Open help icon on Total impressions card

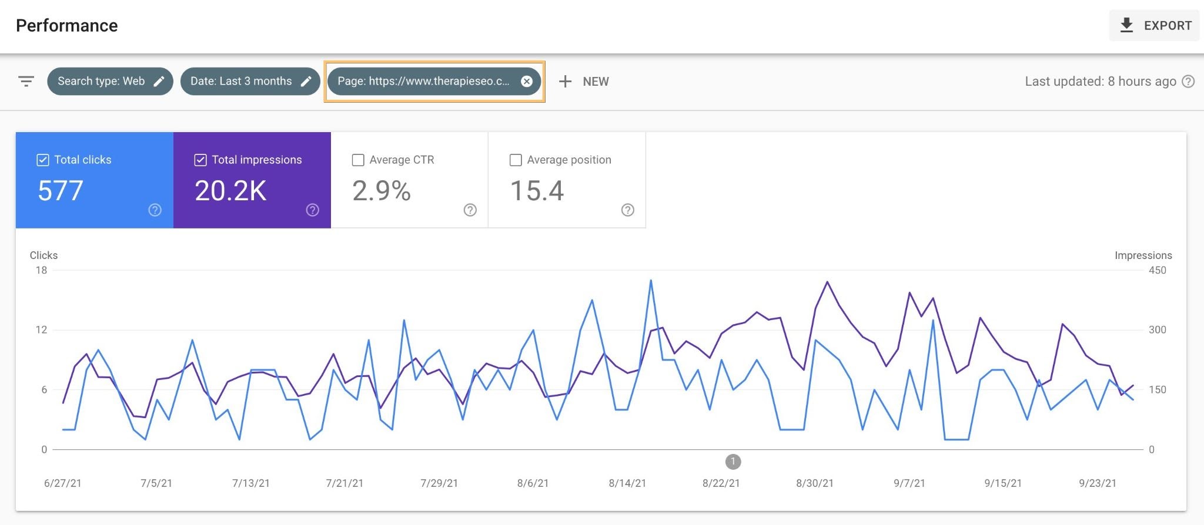[312, 210]
